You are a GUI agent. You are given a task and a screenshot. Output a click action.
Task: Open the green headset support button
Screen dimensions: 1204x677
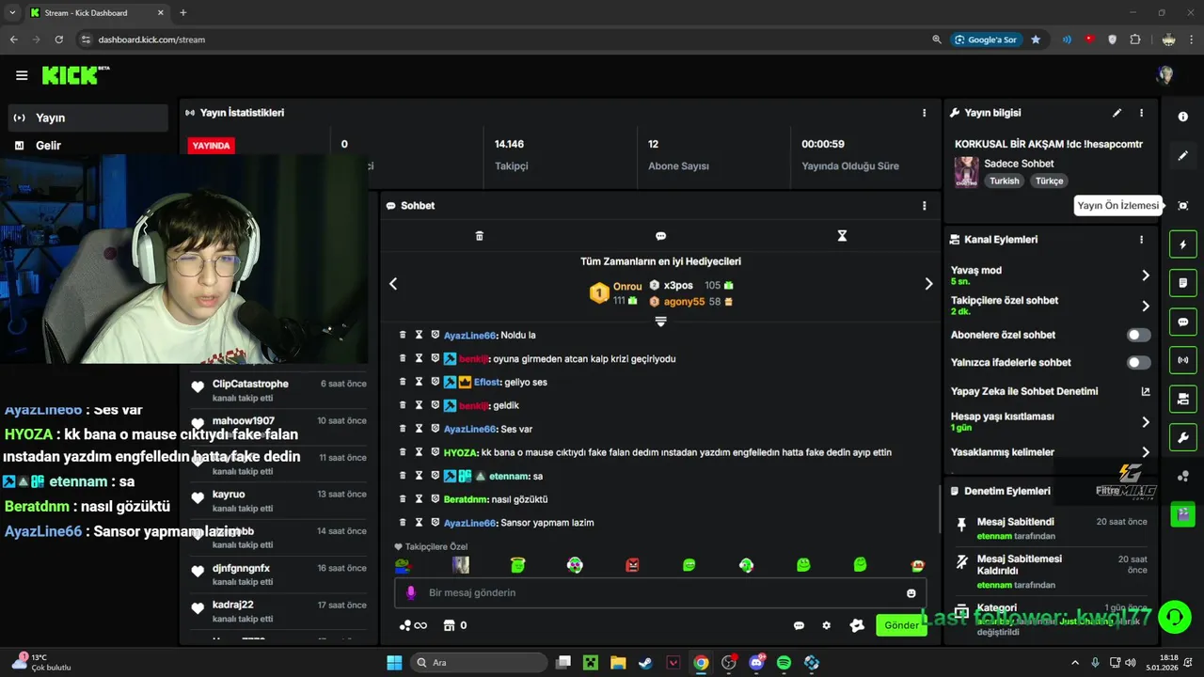(1175, 618)
